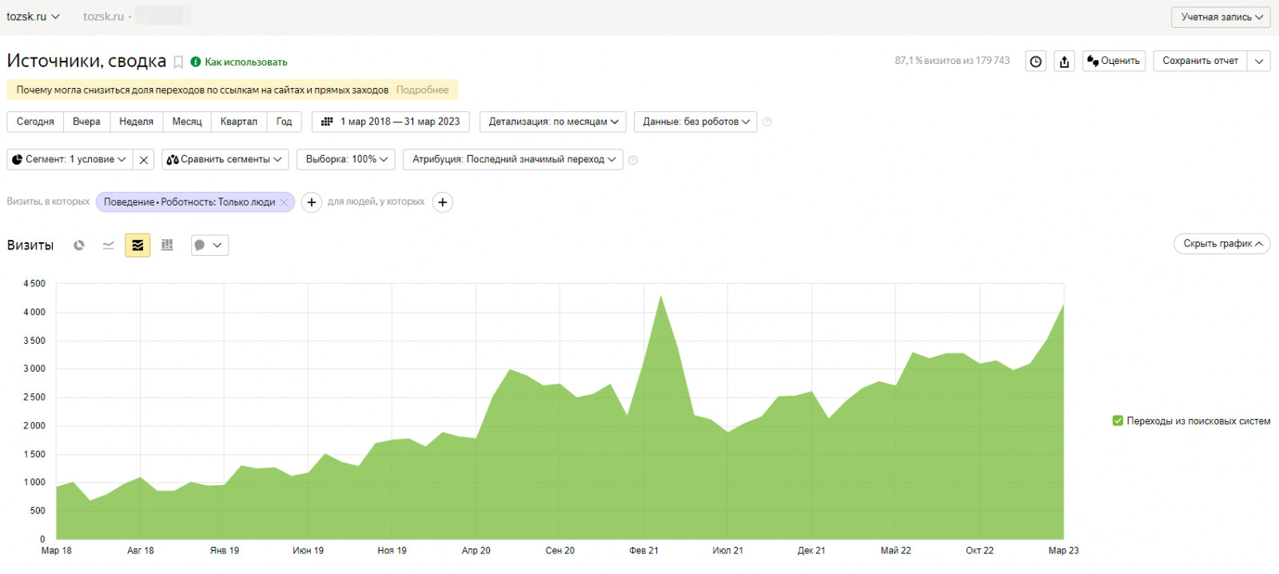Toggle Переходы из поисковых систем checkbox
The height and width of the screenshot is (574, 1279).
point(1118,421)
